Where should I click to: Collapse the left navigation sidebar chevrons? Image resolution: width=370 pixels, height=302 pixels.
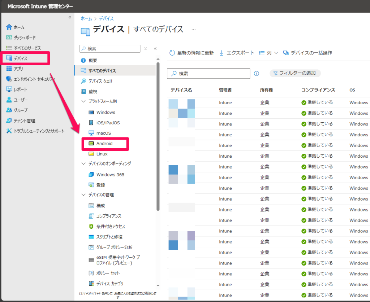(x=70, y=17)
